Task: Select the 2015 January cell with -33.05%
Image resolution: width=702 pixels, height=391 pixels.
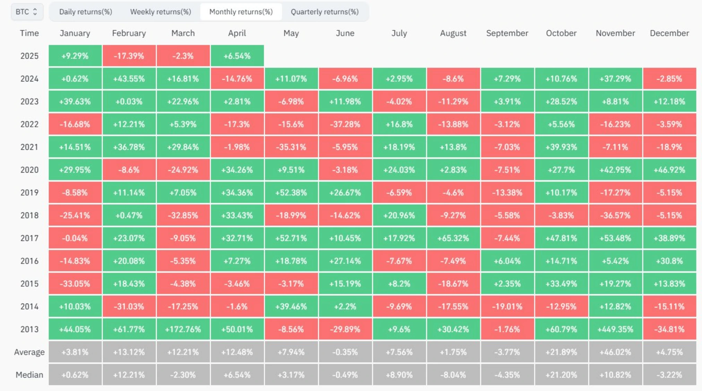Action: [x=75, y=284]
